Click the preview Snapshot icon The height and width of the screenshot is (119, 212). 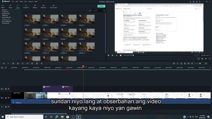click(202, 59)
